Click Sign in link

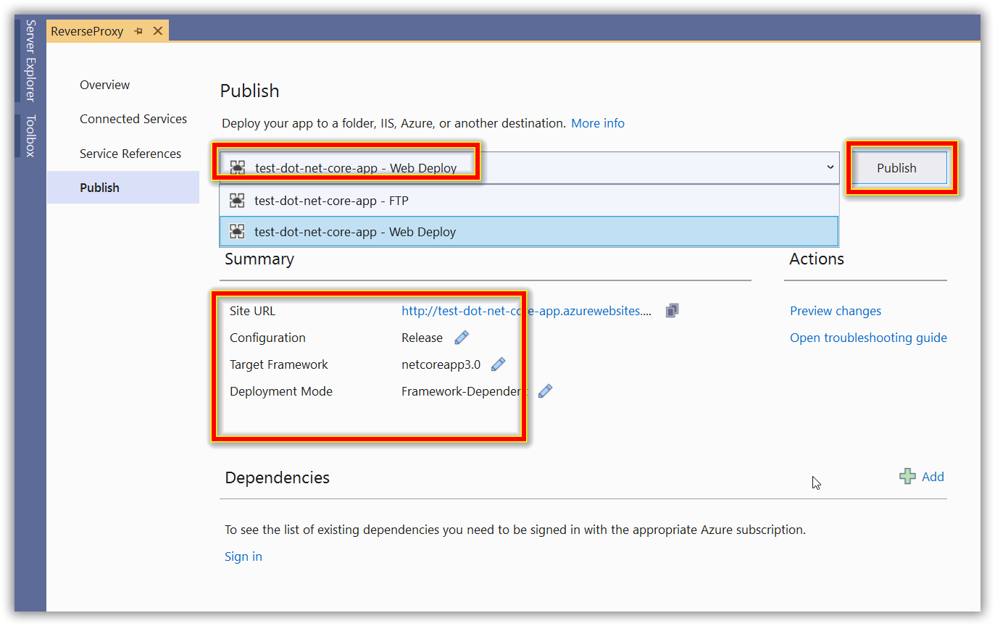pos(243,556)
